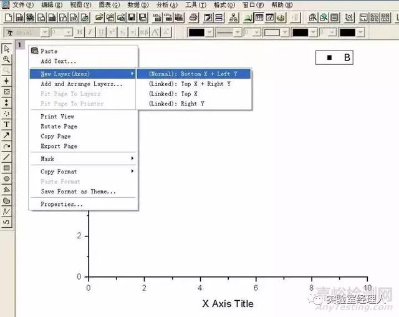Click the Save Project floppy disk icon
This screenshot has width=399, height=317.
pyautogui.click(x=132, y=17)
